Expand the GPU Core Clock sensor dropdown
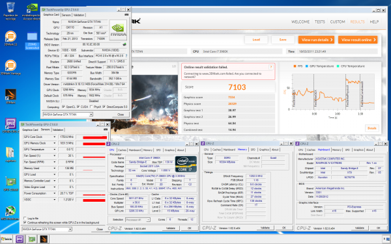The image size is (391, 244). pyautogui.click(x=54, y=137)
